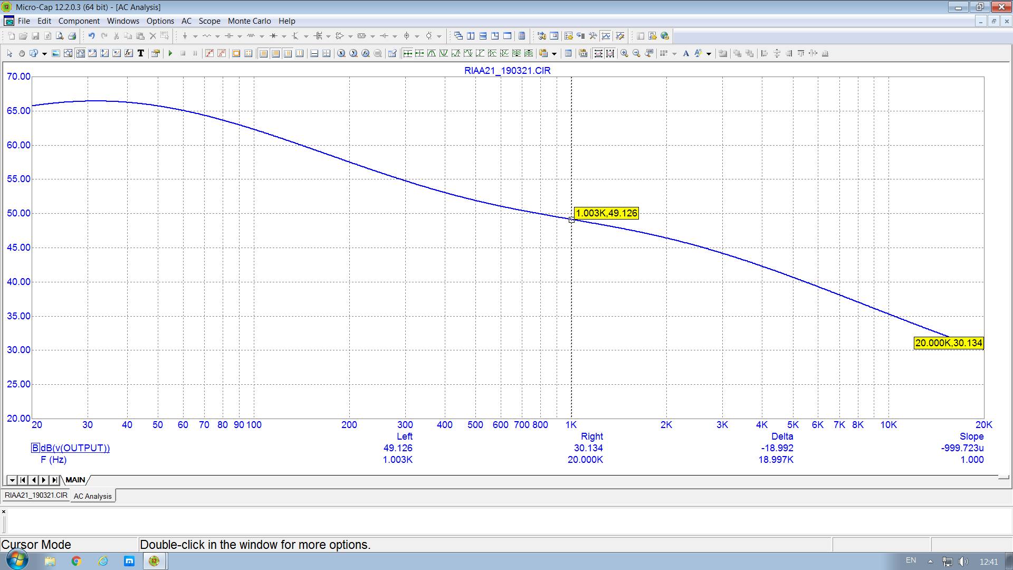Image resolution: width=1013 pixels, height=570 pixels.
Task: Open the Component menu
Action: coord(79,21)
